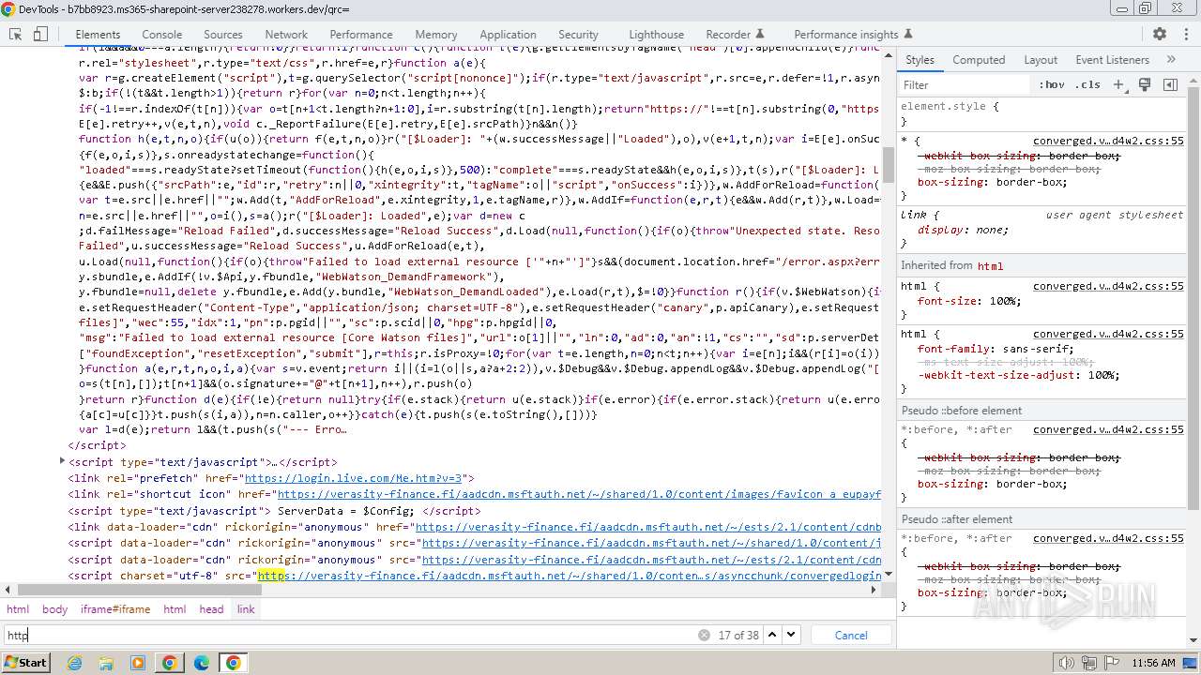Show more Styles pane tabs chevron
The image size is (1201, 675).
pos(1171,59)
